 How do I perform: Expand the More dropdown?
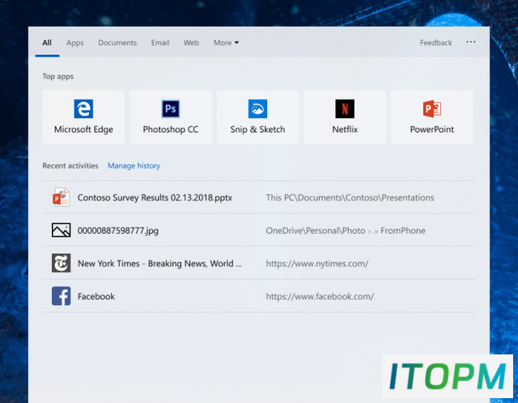[x=226, y=43]
